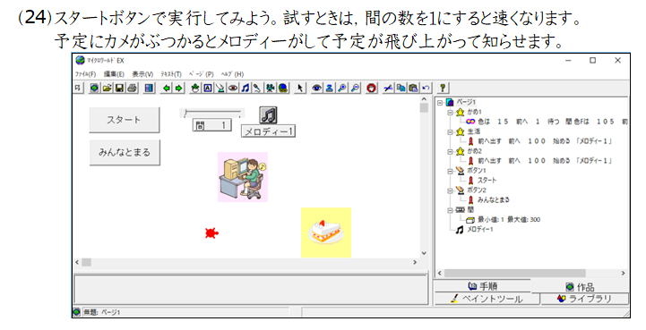Open the 編集(E) menu
Viewport: 646px width, 330px height.
pyautogui.click(x=114, y=74)
